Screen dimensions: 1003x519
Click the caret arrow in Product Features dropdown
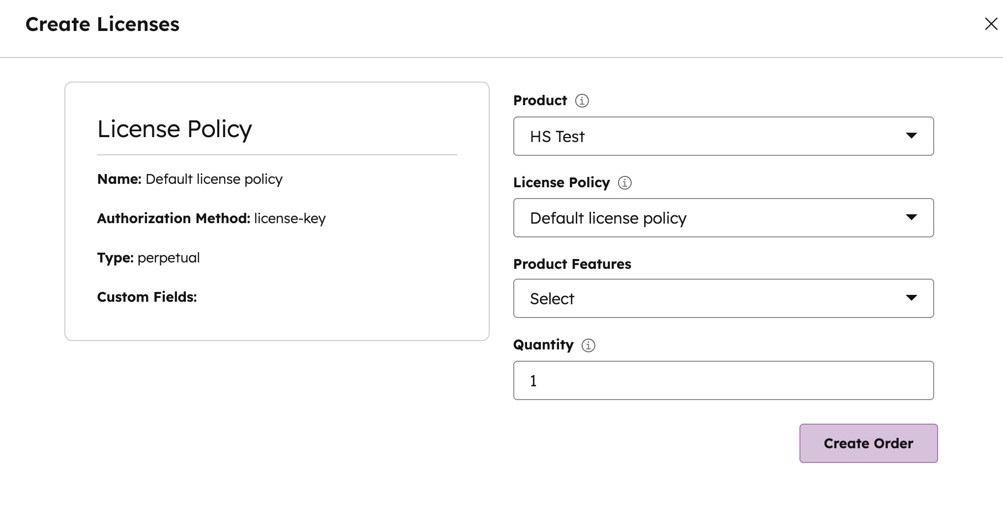coord(911,298)
